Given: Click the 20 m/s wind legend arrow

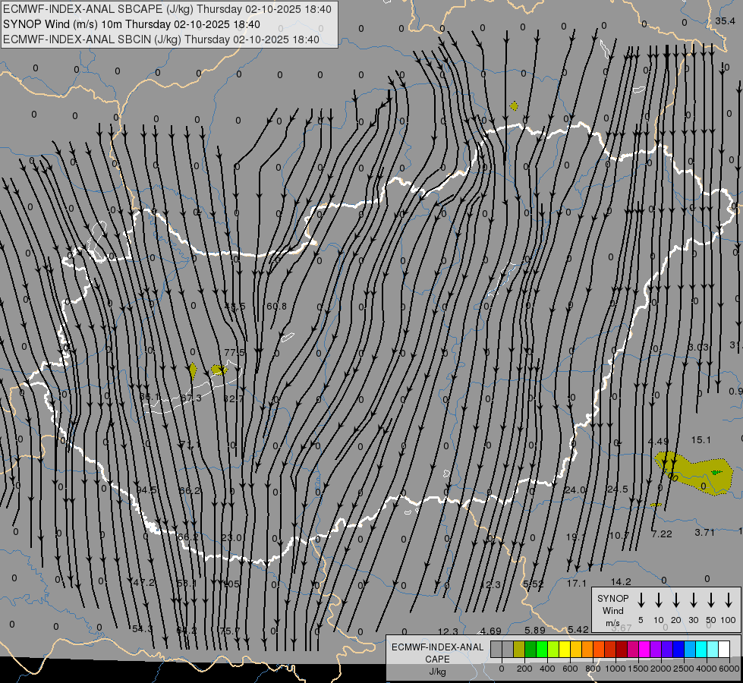Looking at the screenshot, I should tap(675, 600).
